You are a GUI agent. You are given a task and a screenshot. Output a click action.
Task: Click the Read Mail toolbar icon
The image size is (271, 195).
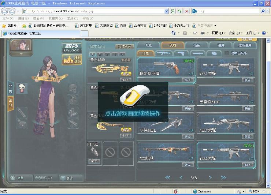[195, 33]
